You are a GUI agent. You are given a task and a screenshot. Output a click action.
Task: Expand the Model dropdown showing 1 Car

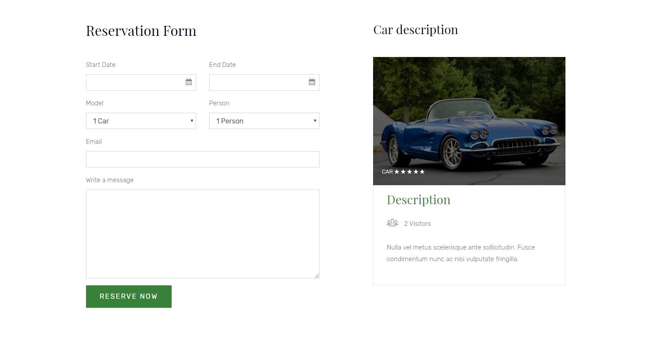141,121
